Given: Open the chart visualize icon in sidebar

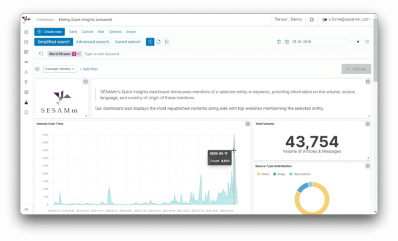Looking at the screenshot, I should pyautogui.click(x=26, y=42).
